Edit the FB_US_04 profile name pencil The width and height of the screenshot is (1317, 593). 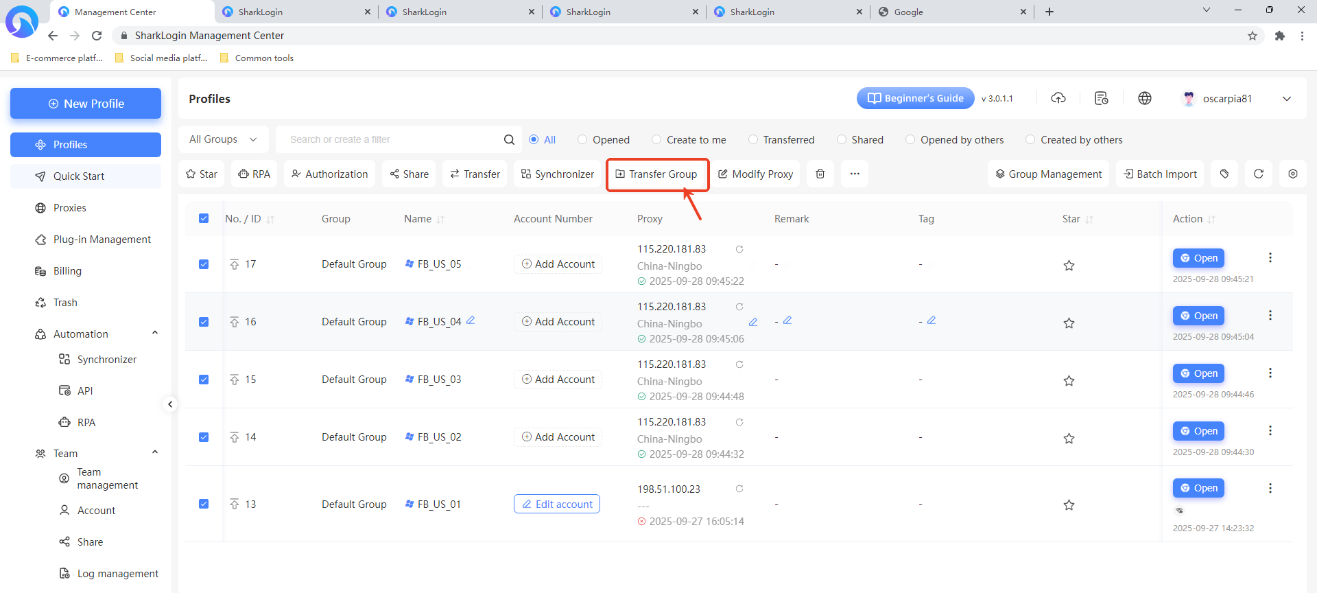471,321
